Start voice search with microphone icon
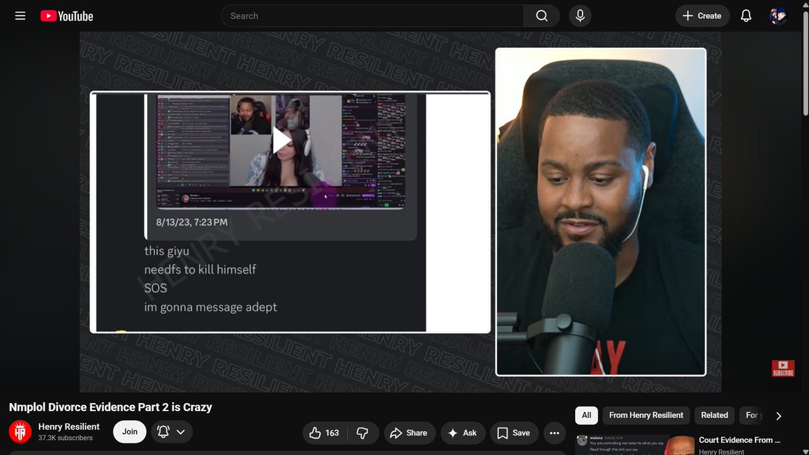This screenshot has height=455, width=809. [x=580, y=16]
